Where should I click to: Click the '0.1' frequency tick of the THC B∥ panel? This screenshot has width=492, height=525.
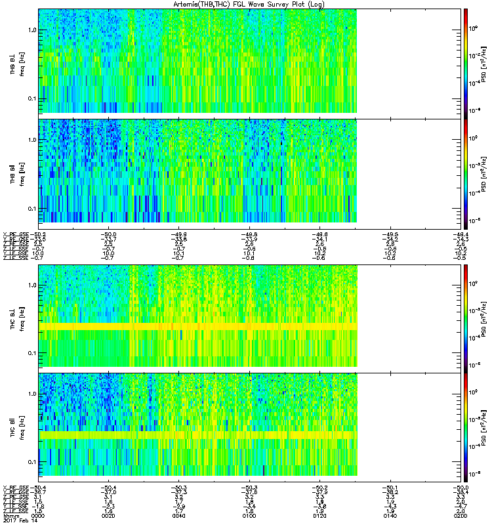coord(32,462)
